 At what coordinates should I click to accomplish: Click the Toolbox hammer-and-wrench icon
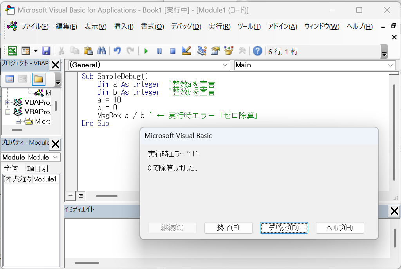(242, 51)
